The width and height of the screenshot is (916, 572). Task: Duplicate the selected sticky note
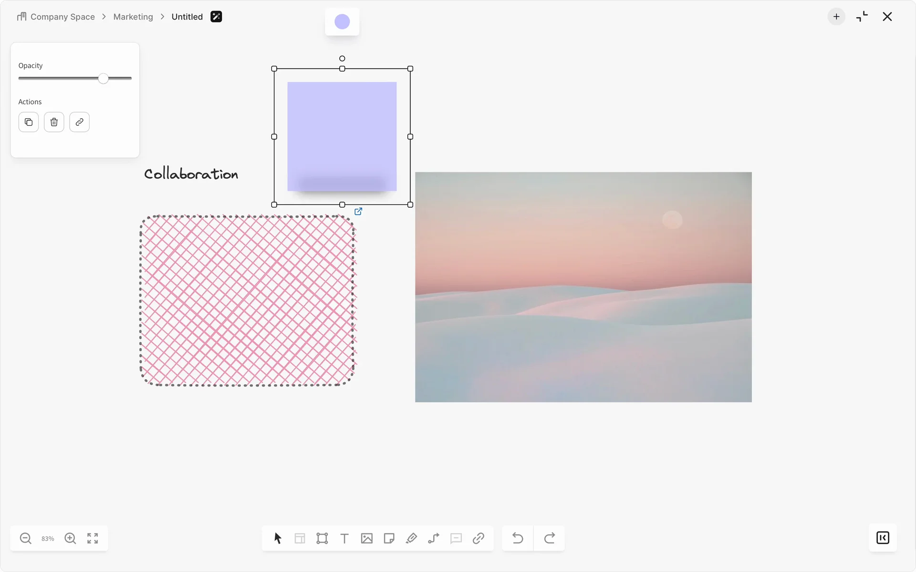pyautogui.click(x=29, y=122)
